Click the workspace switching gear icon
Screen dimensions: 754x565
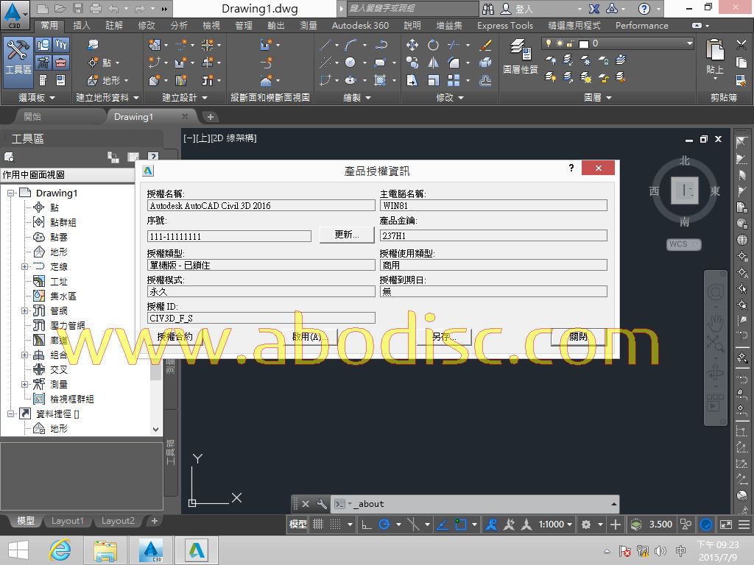coord(585,525)
